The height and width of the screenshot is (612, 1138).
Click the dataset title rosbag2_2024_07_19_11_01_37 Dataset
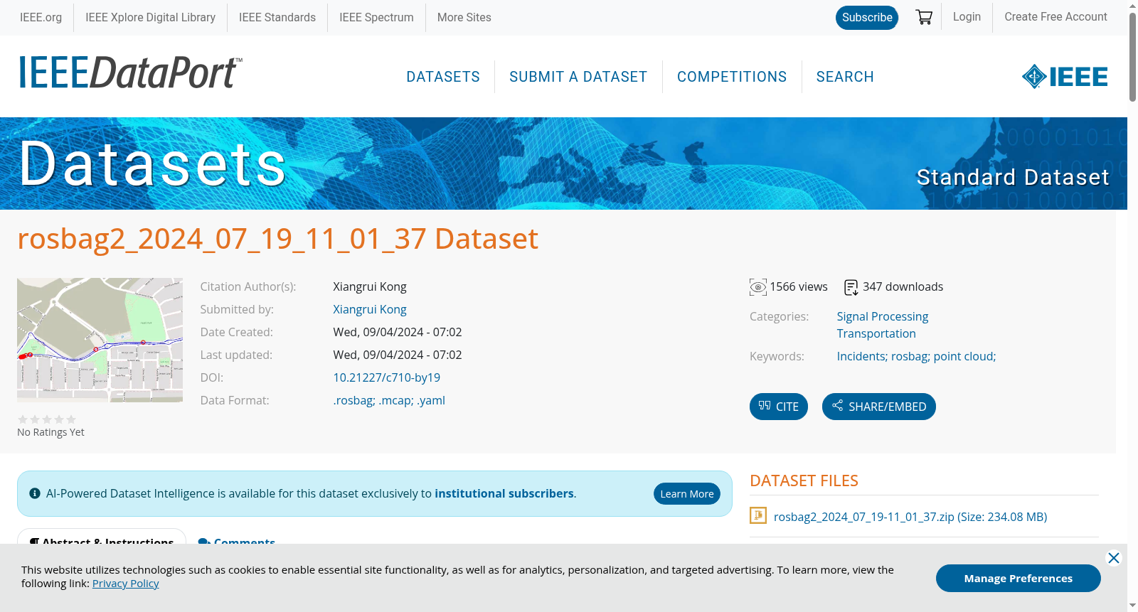(278, 239)
